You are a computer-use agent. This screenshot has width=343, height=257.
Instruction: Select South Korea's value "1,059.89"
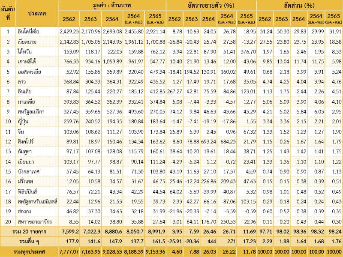(x=112, y=62)
